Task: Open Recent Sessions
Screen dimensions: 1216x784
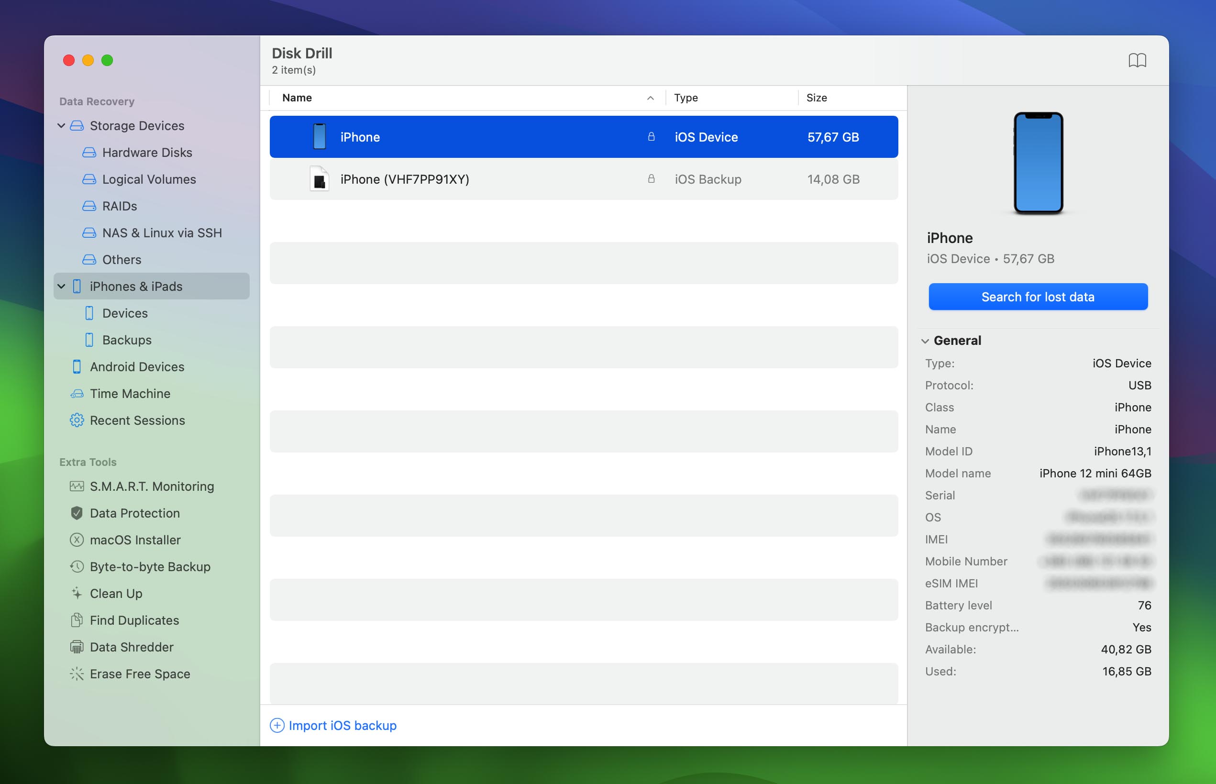Action: 137,420
